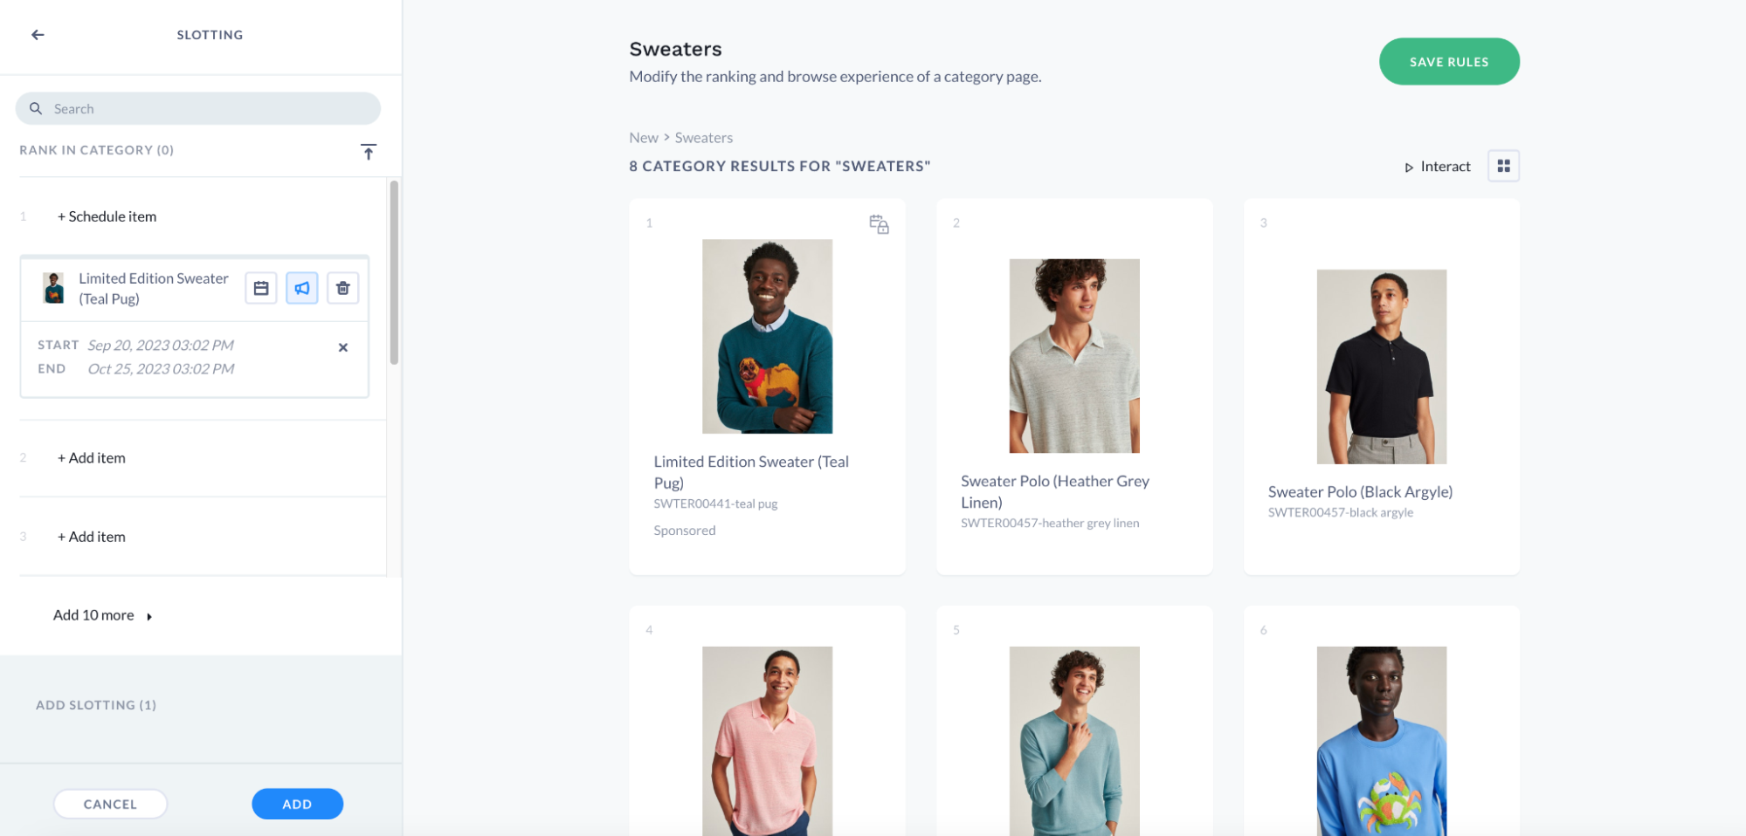1746x836 pixels.
Task: Click the Interact play triangle
Action: (1409, 166)
